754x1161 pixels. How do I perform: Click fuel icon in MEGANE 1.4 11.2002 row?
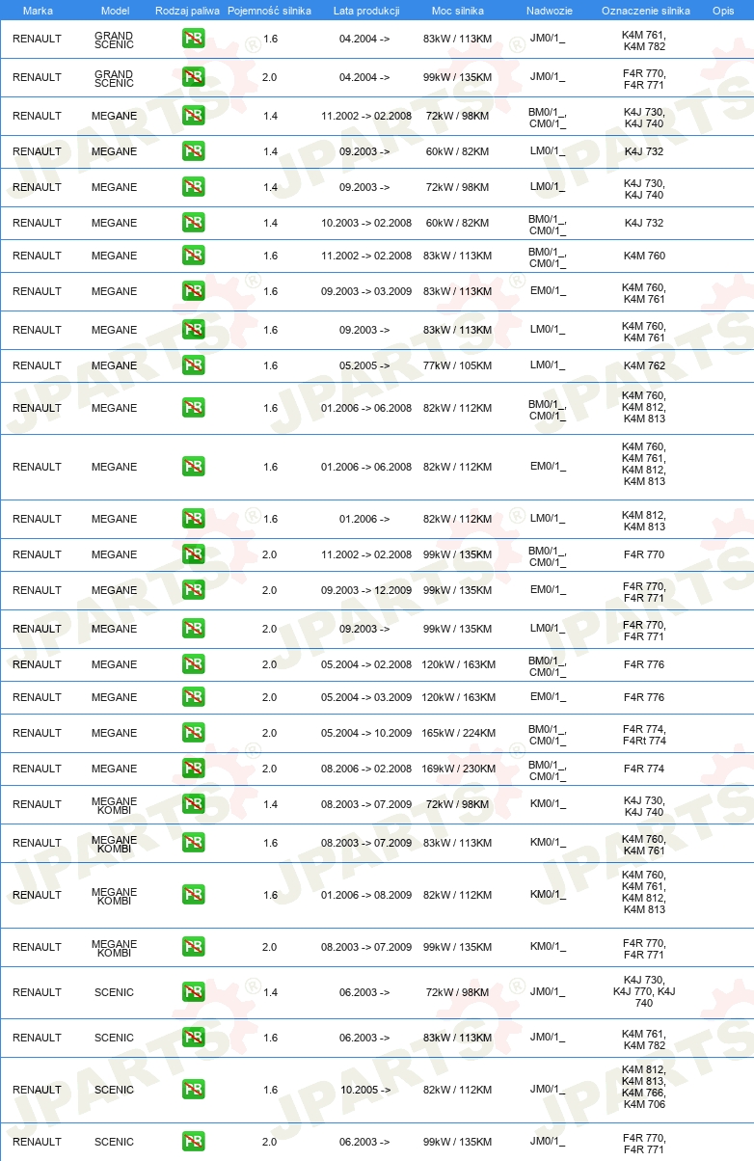(193, 116)
